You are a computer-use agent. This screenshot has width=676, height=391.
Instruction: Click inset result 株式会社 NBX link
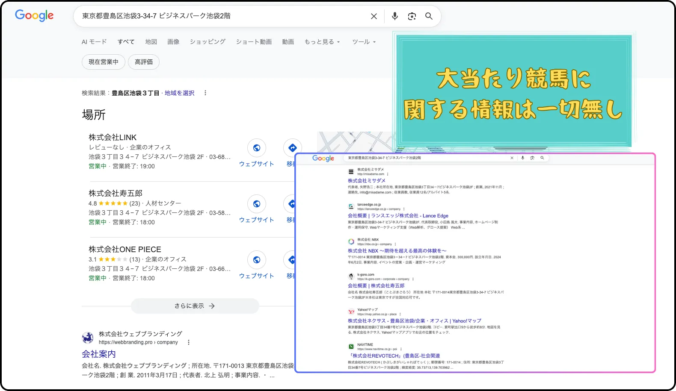397,251
